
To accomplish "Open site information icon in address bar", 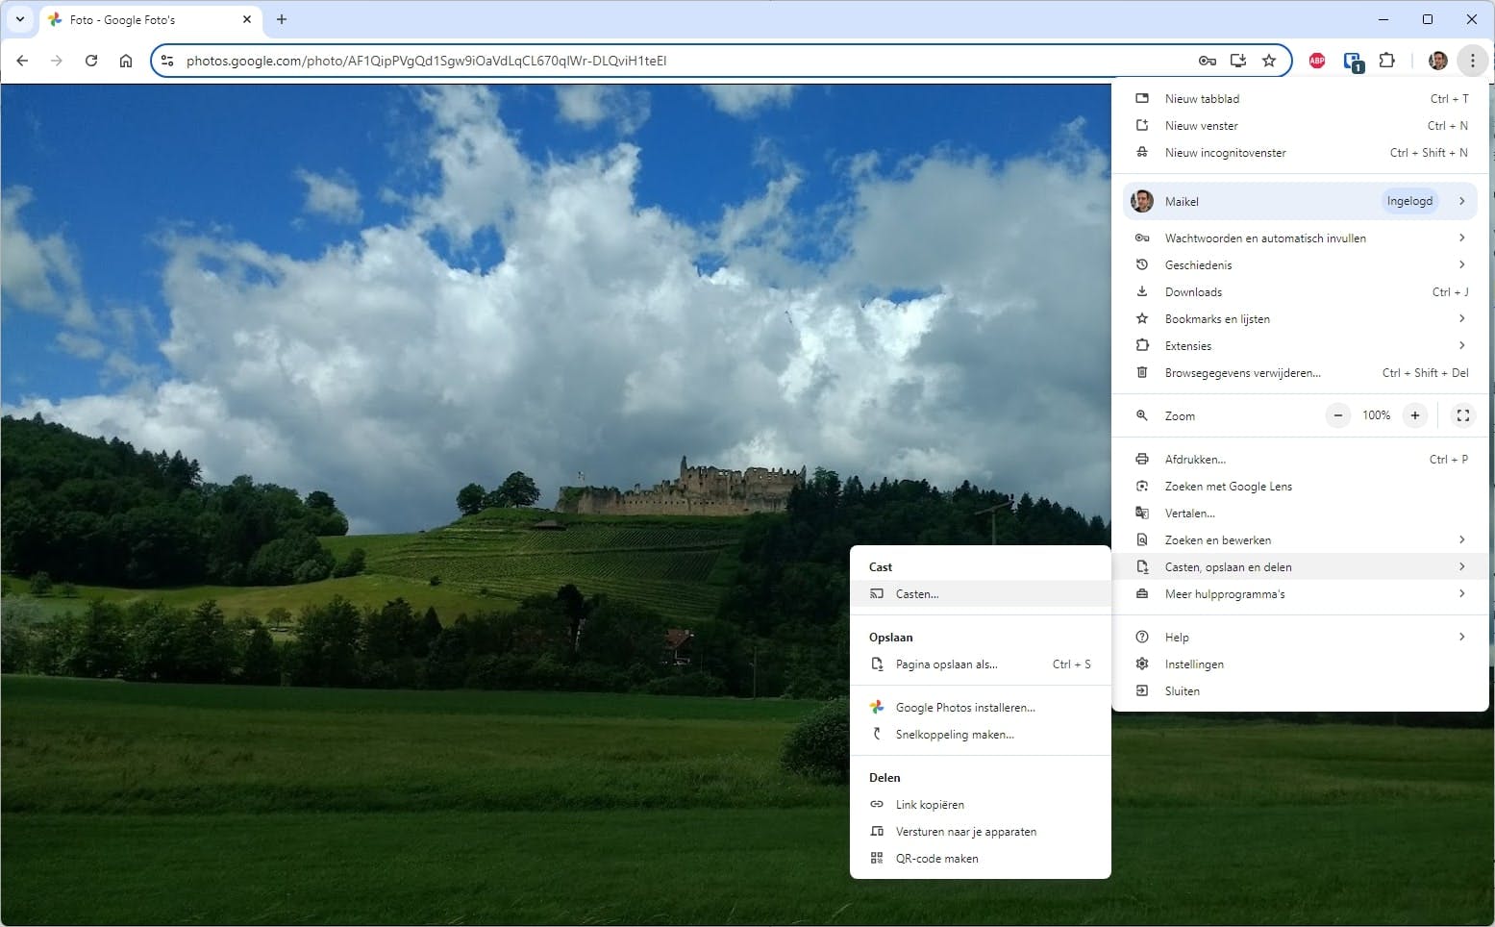I will pyautogui.click(x=167, y=61).
